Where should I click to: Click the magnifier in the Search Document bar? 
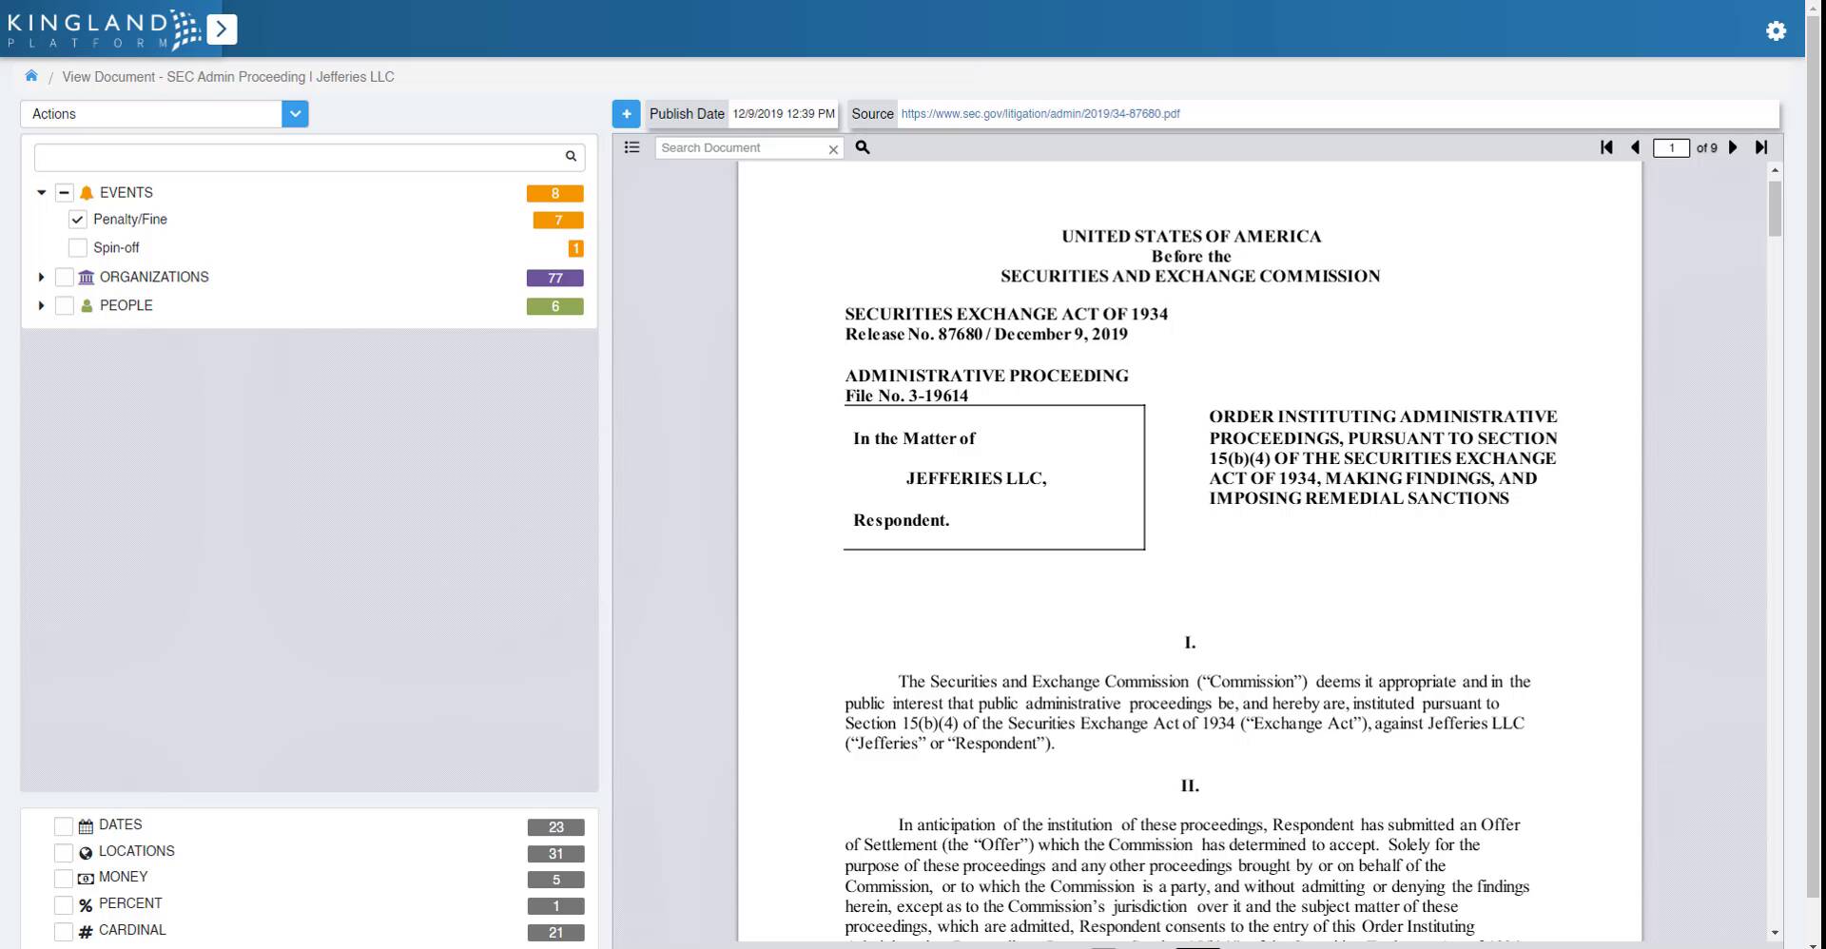tap(863, 148)
